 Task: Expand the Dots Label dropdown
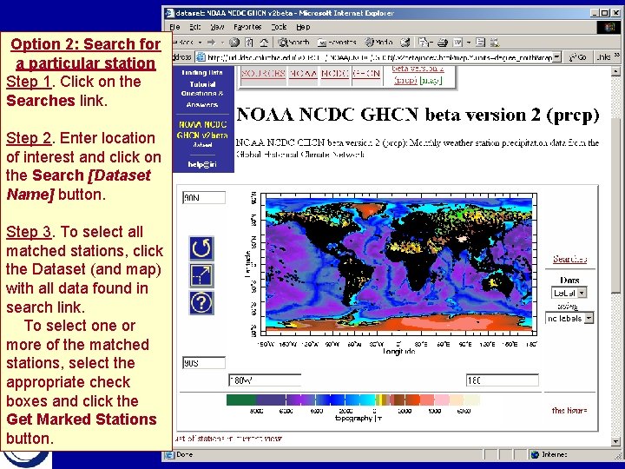point(582,293)
